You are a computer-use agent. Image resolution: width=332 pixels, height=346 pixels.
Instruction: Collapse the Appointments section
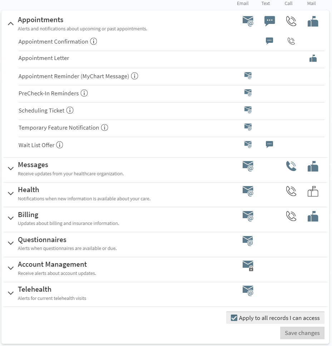(11, 24)
